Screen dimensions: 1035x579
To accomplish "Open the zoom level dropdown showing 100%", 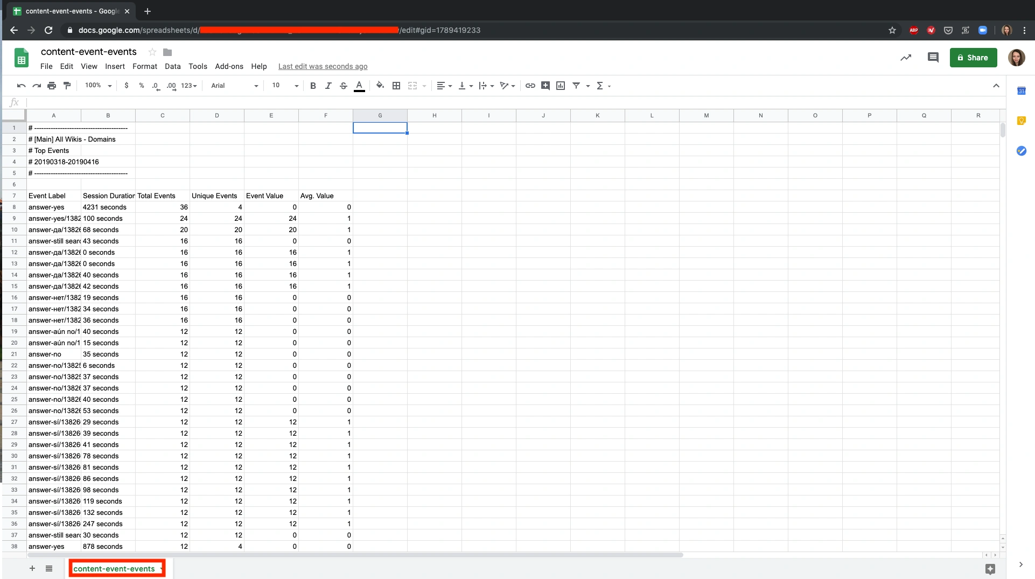I will (98, 86).
